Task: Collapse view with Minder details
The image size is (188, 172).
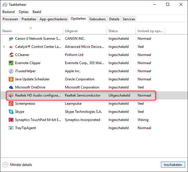Action: click(17, 164)
